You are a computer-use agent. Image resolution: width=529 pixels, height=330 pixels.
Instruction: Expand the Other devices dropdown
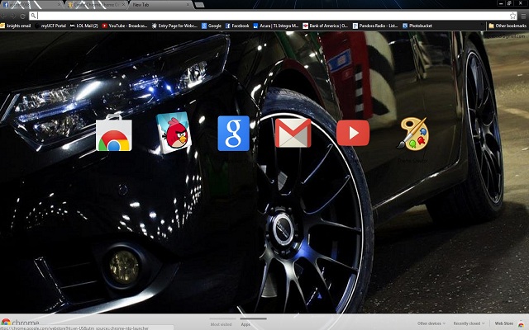point(431,323)
